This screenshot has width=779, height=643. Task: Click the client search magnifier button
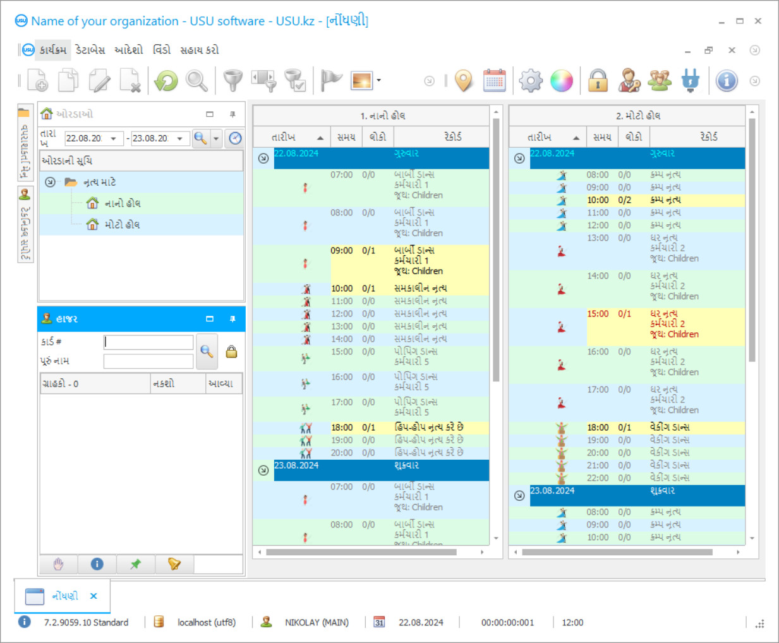tap(207, 351)
